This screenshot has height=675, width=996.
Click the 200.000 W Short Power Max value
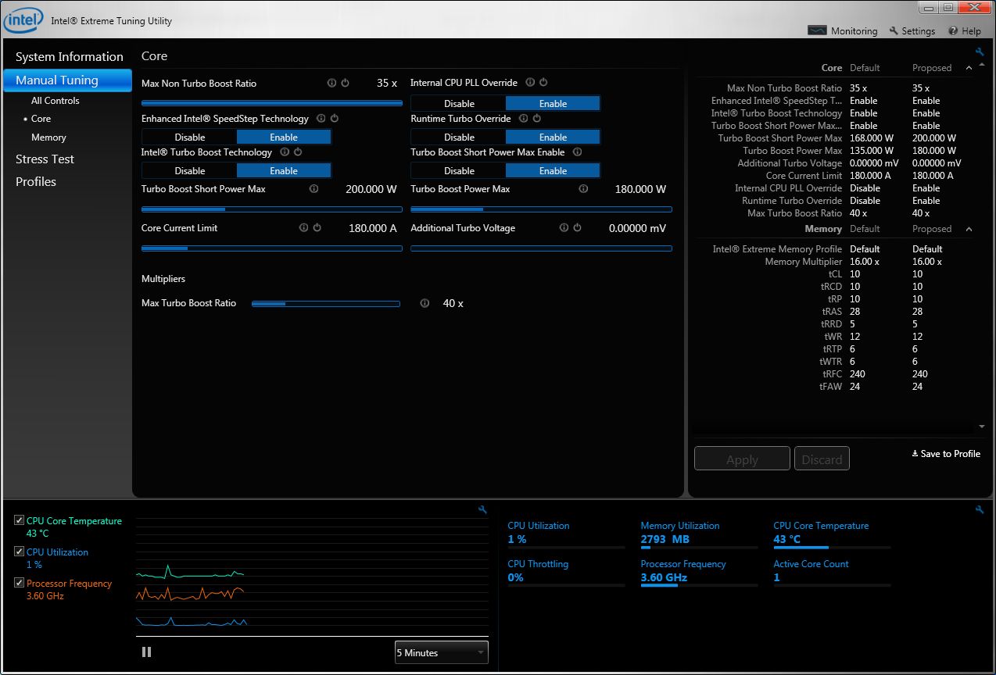[371, 189]
